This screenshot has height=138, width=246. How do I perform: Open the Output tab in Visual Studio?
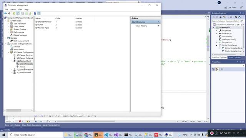click(x=17, y=125)
